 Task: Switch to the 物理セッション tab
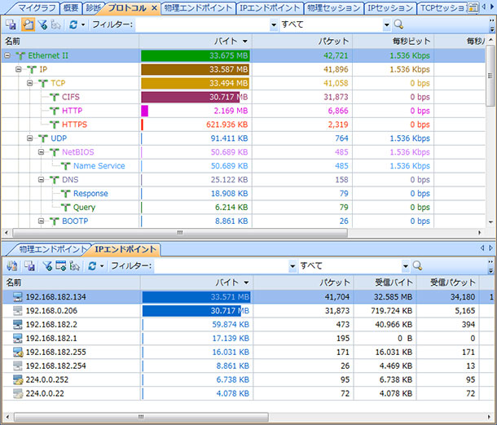332,8
